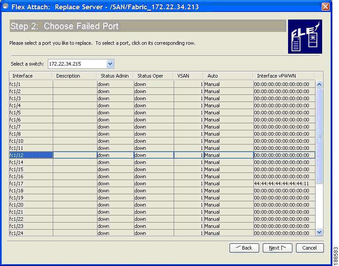Click the Manual cell in the fc1/20 row
Image resolution: width=339 pixels, height=266 pixels.
tap(229, 205)
